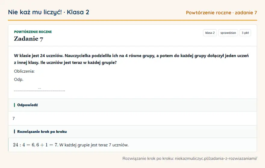
Task: Select the 'sprawdzian' tag
Action: (228, 33)
